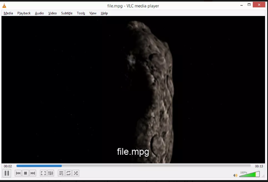Toggle random shuffle playback
The image size is (268, 182).
coord(76,173)
